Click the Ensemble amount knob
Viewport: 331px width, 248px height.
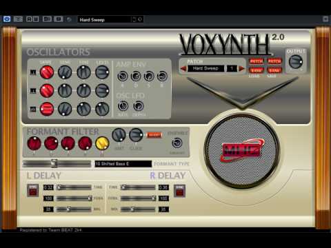click(177, 143)
